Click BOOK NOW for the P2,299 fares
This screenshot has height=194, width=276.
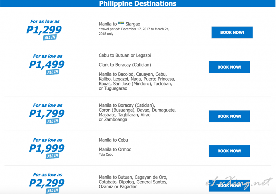(229, 185)
